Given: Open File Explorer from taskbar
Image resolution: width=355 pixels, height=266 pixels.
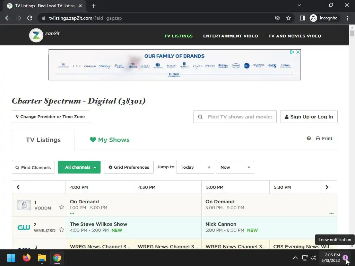Looking at the screenshot, I should click(42, 258).
